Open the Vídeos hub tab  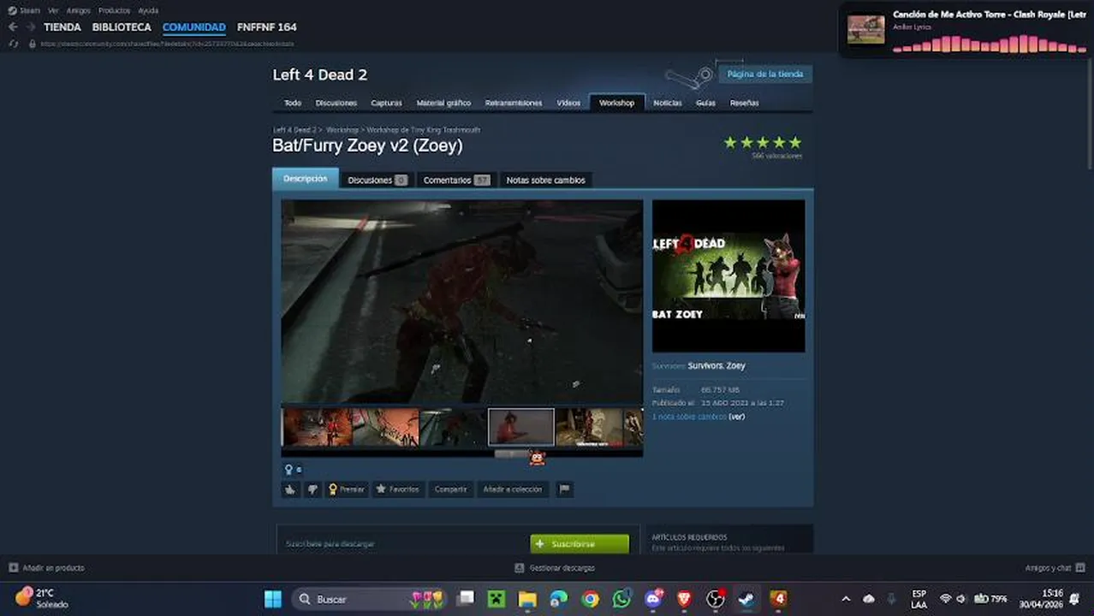pyautogui.click(x=568, y=103)
